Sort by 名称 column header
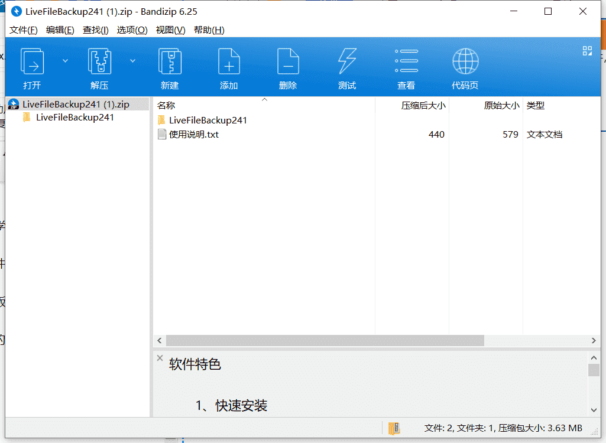The height and width of the screenshot is (443, 606). (264, 105)
